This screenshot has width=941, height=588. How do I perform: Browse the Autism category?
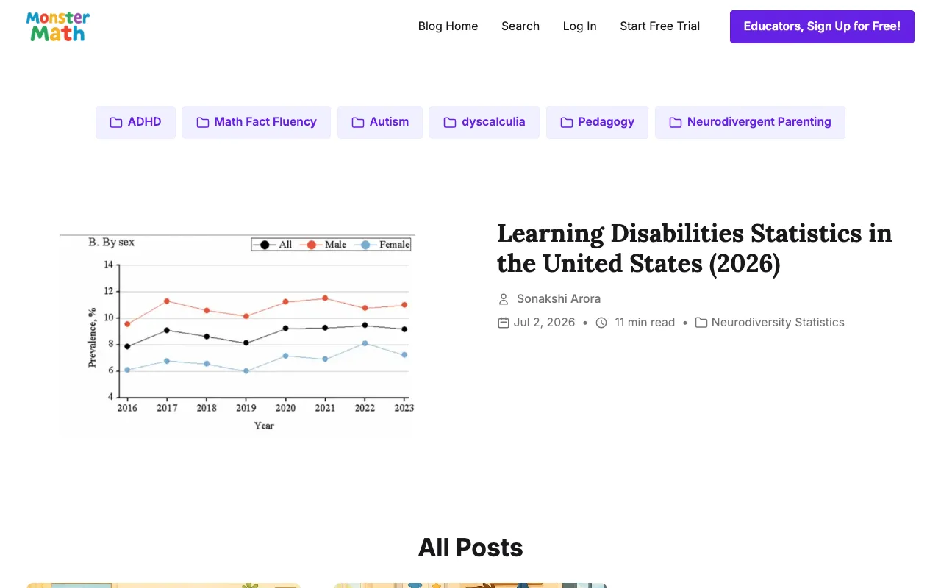tap(380, 122)
